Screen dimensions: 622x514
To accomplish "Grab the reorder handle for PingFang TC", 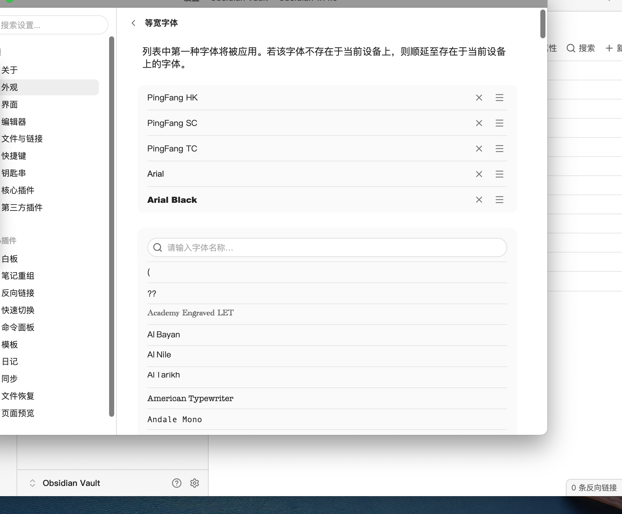I will [499, 149].
